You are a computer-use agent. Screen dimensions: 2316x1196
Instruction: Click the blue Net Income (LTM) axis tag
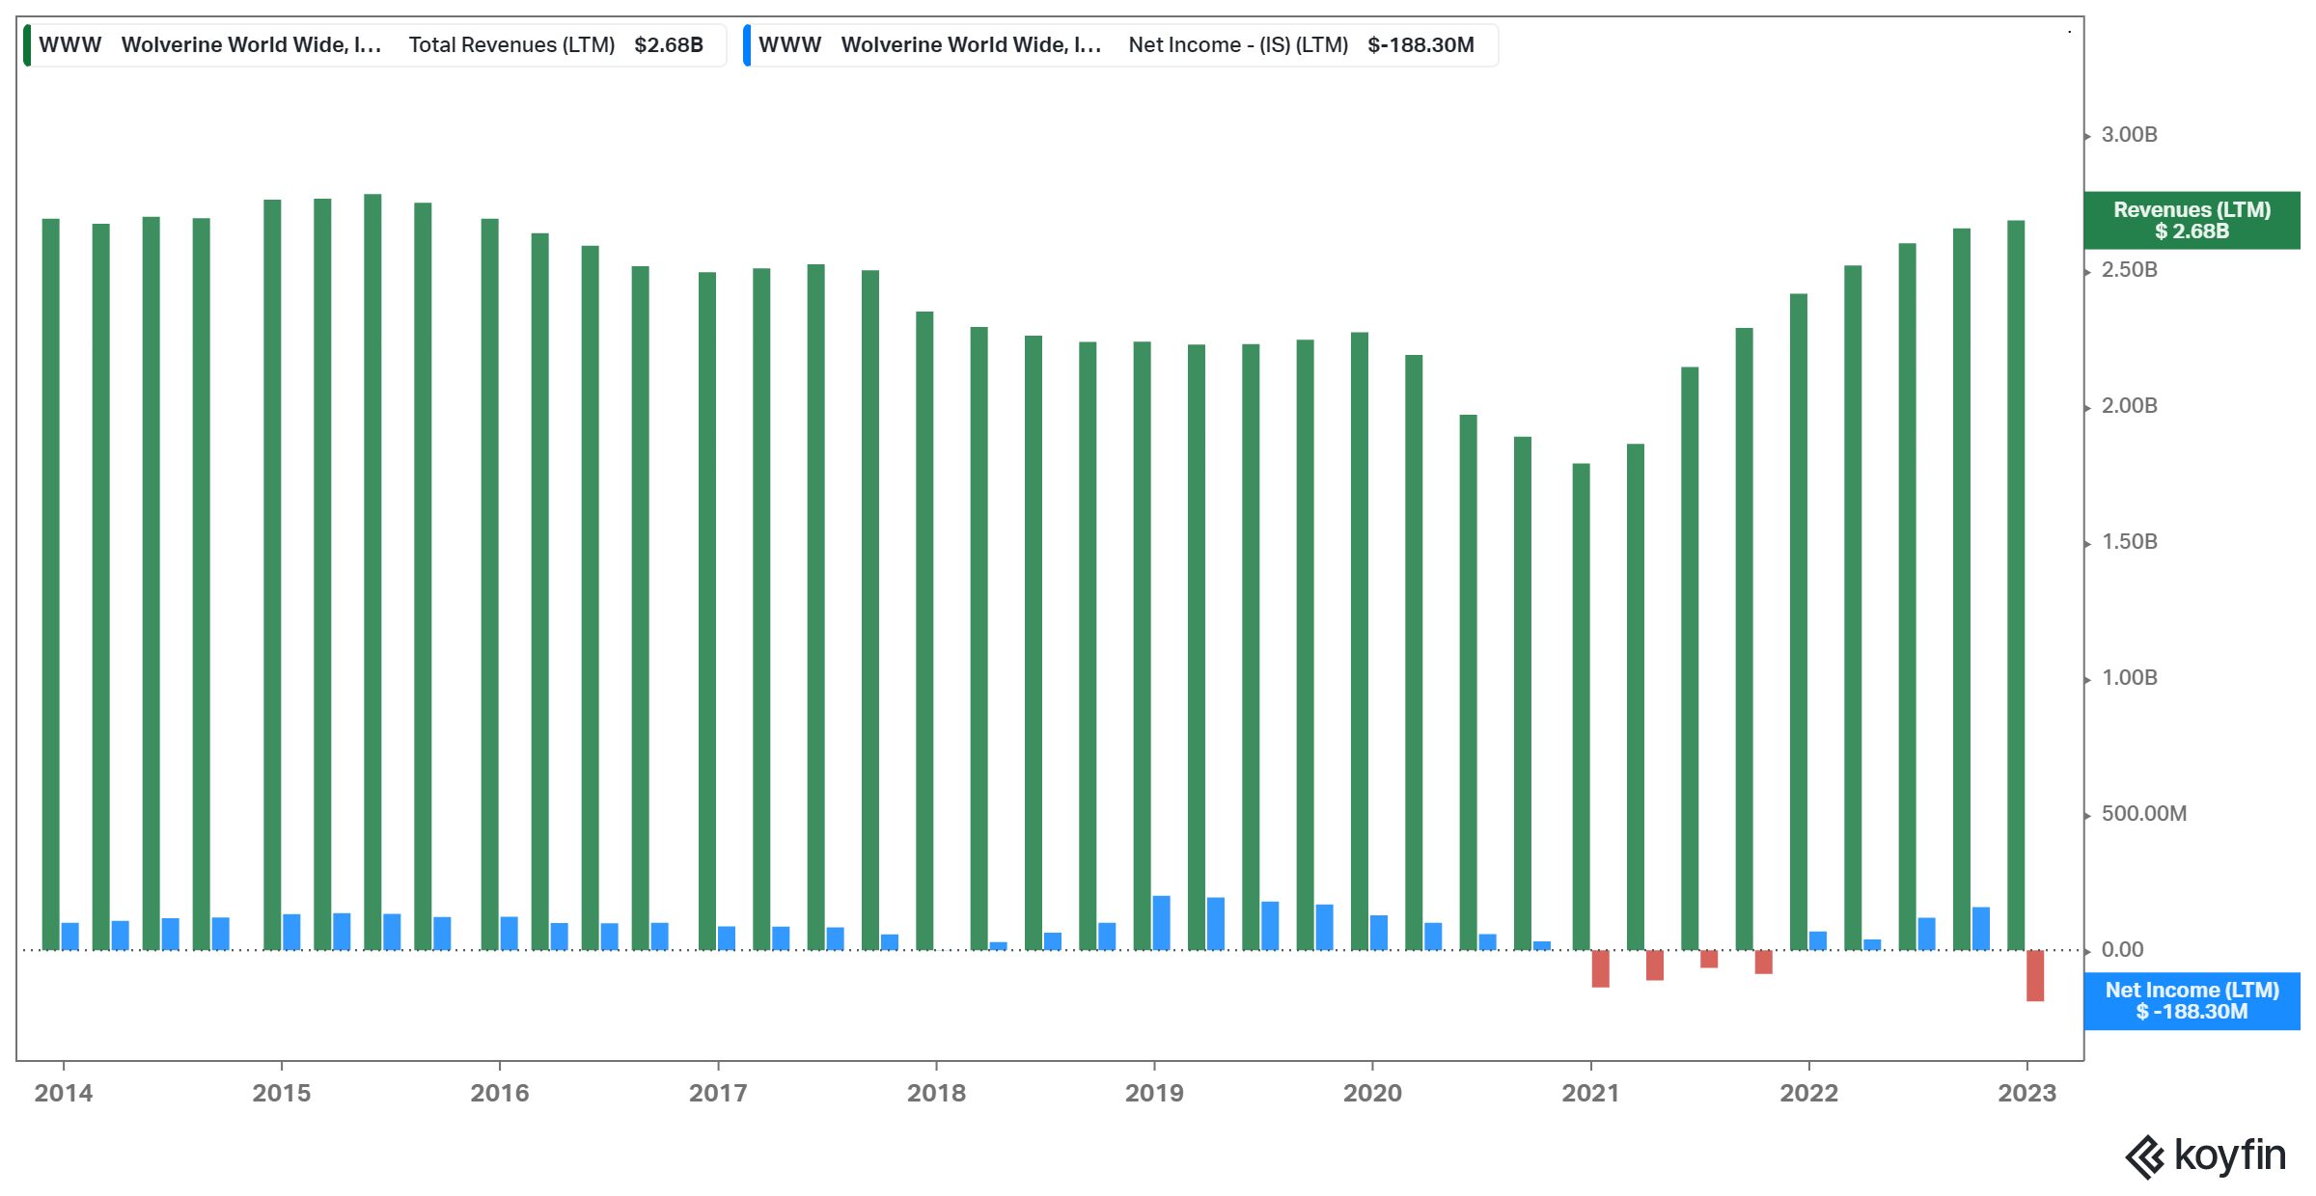[x=2191, y=1001]
